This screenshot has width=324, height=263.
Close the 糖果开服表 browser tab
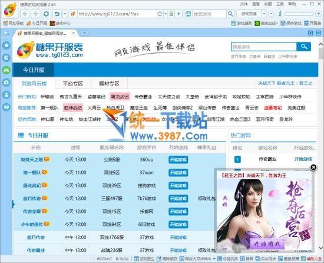pos(74,33)
